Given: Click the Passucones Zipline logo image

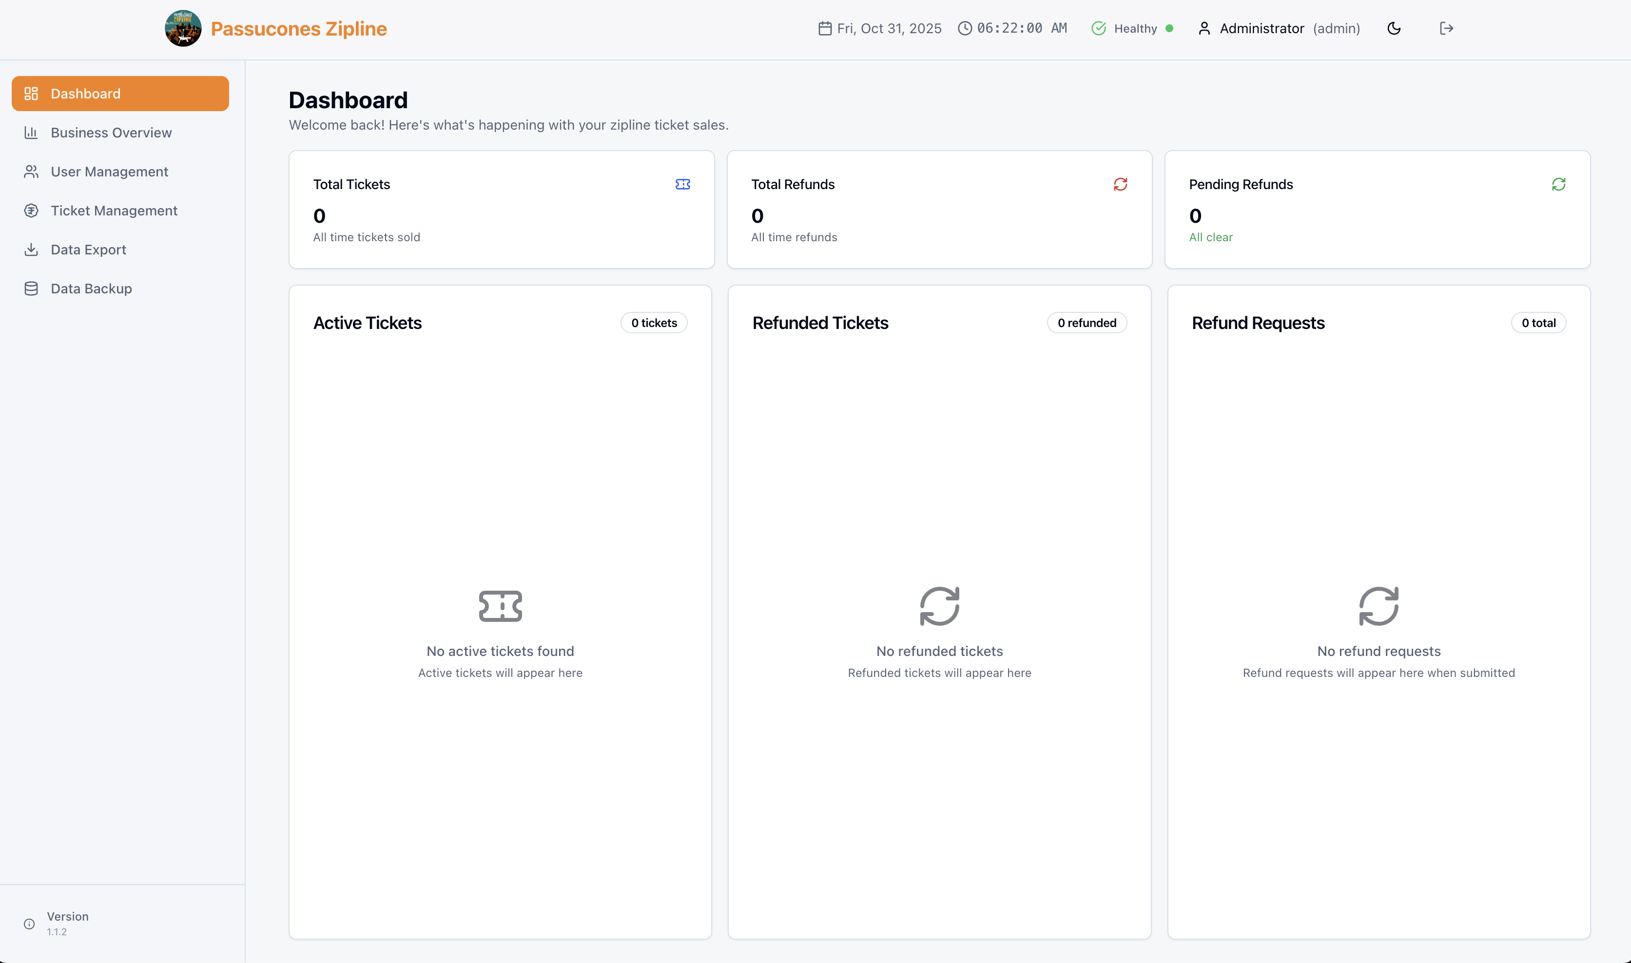Looking at the screenshot, I should 183,29.
